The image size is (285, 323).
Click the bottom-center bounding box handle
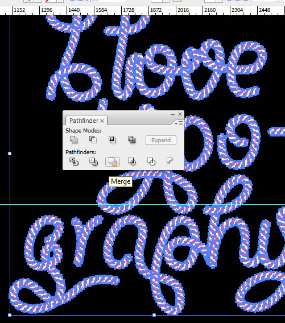154,315
